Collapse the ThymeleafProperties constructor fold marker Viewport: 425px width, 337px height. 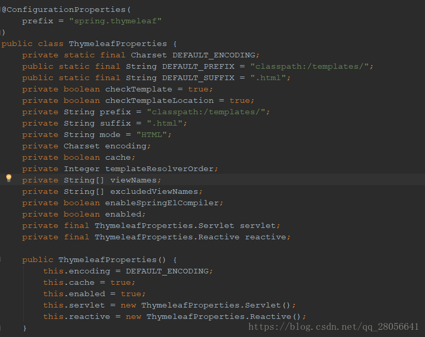click(1, 260)
